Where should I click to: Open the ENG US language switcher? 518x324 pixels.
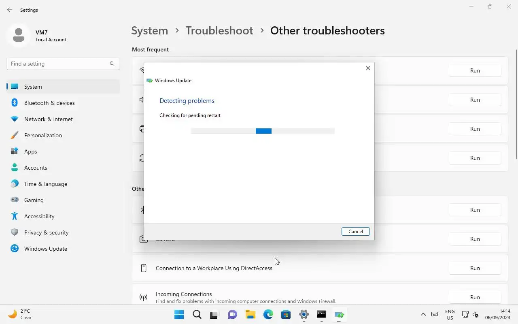pos(450,314)
